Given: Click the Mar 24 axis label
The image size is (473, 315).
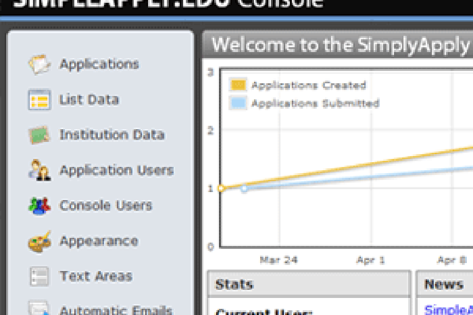Looking at the screenshot, I should (279, 260).
